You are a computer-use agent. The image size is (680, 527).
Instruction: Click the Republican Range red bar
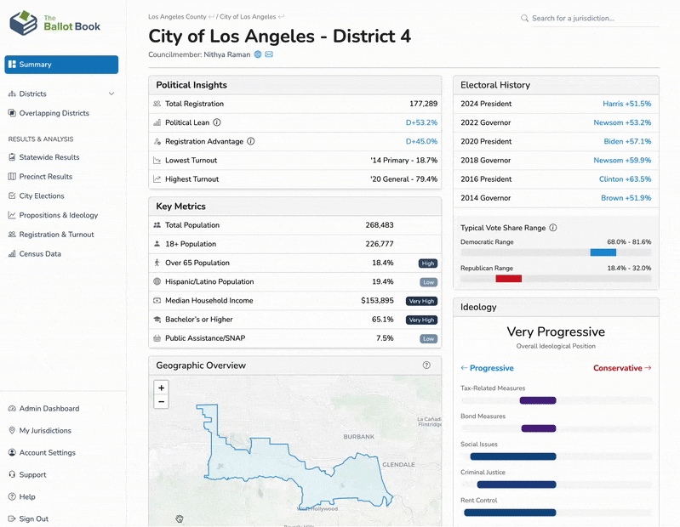pos(508,279)
